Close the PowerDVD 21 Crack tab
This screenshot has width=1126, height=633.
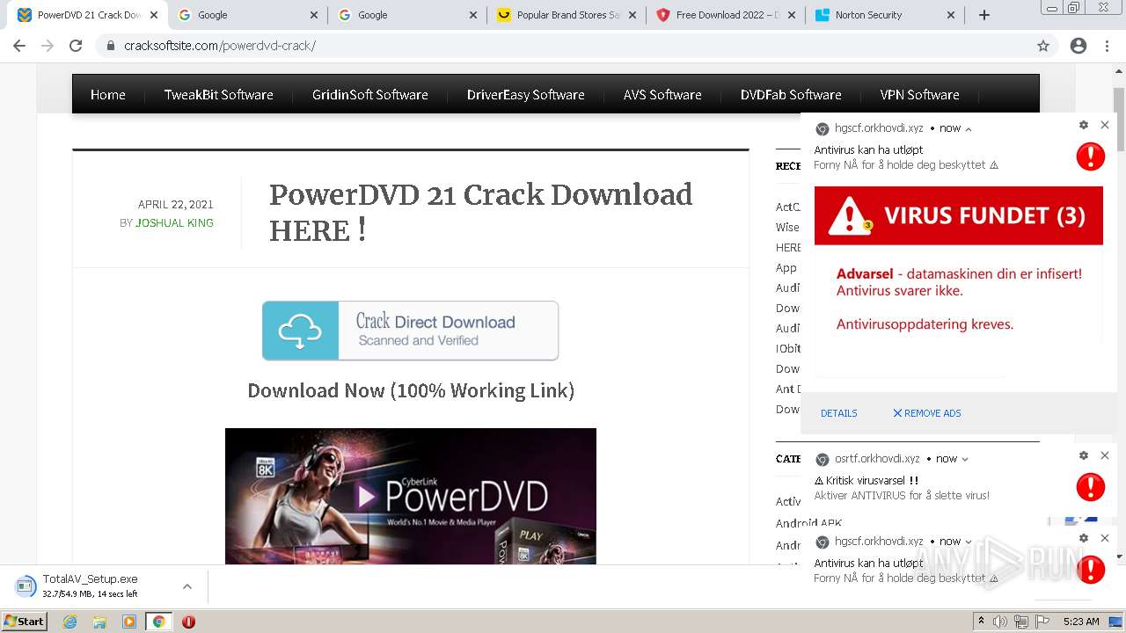pos(154,15)
